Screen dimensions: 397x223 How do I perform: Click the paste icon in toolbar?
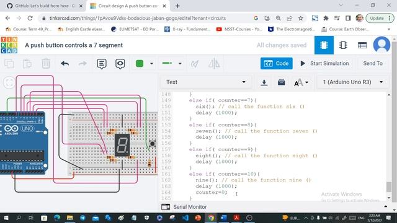27,63
